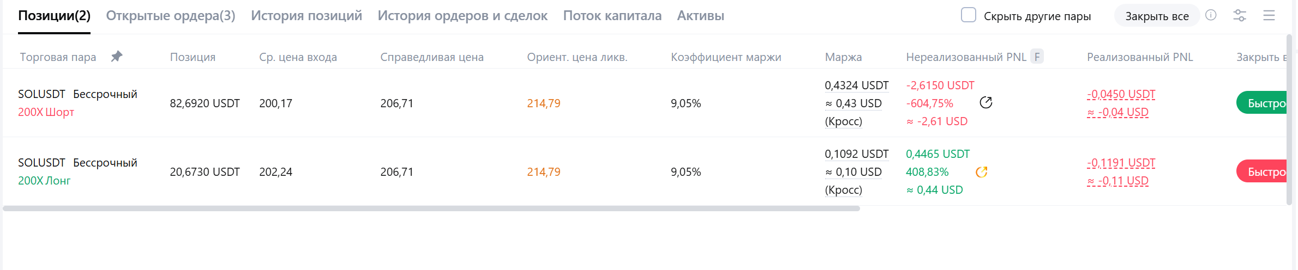Screen dimensions: 1298x270
Task: Open realized PNL value -0,1191 USDT
Action: tap(1121, 163)
